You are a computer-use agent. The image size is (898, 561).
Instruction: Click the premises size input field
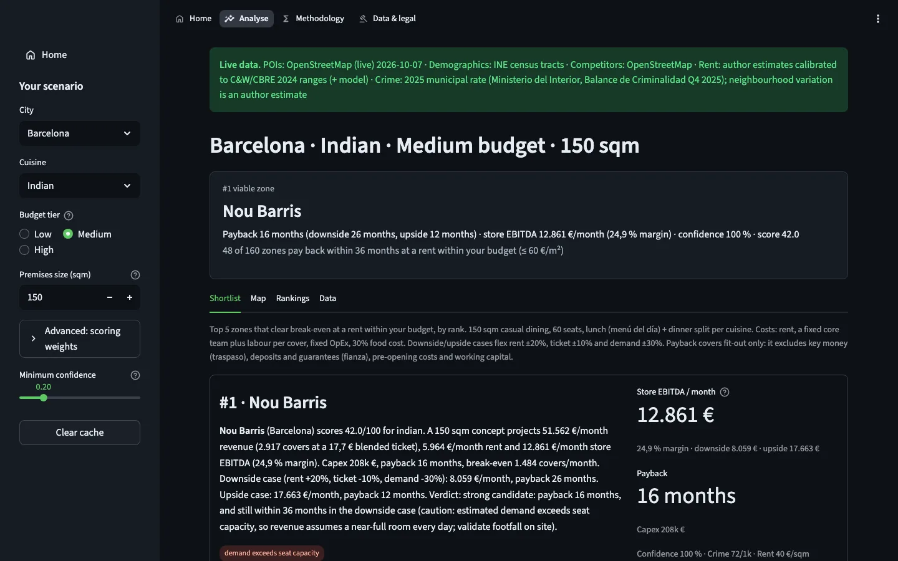(x=60, y=297)
